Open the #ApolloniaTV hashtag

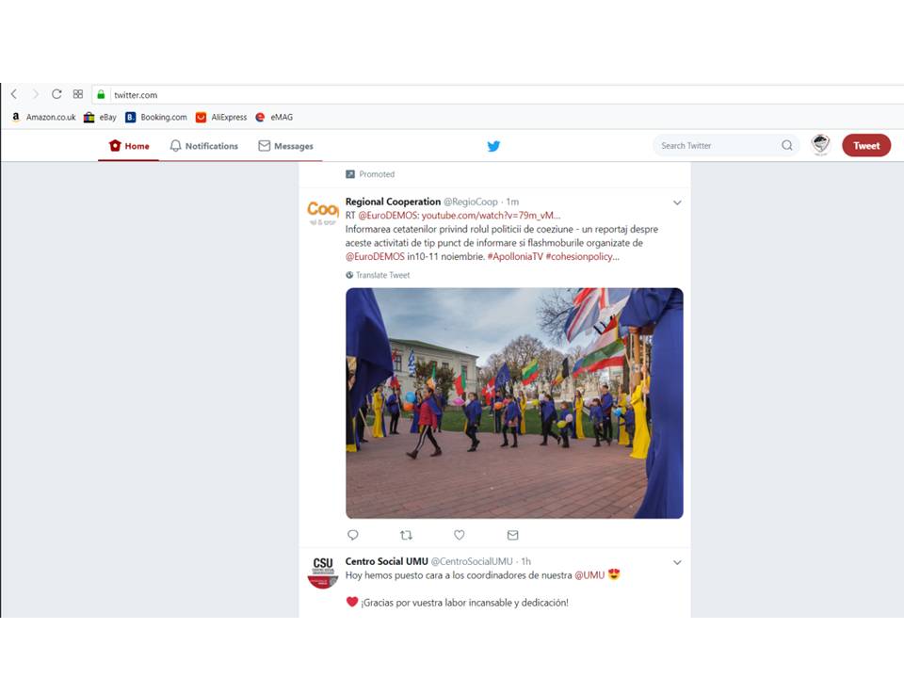tap(515, 257)
